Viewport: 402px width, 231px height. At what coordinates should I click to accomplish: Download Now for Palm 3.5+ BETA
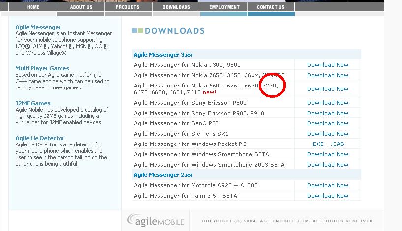tap(327, 196)
